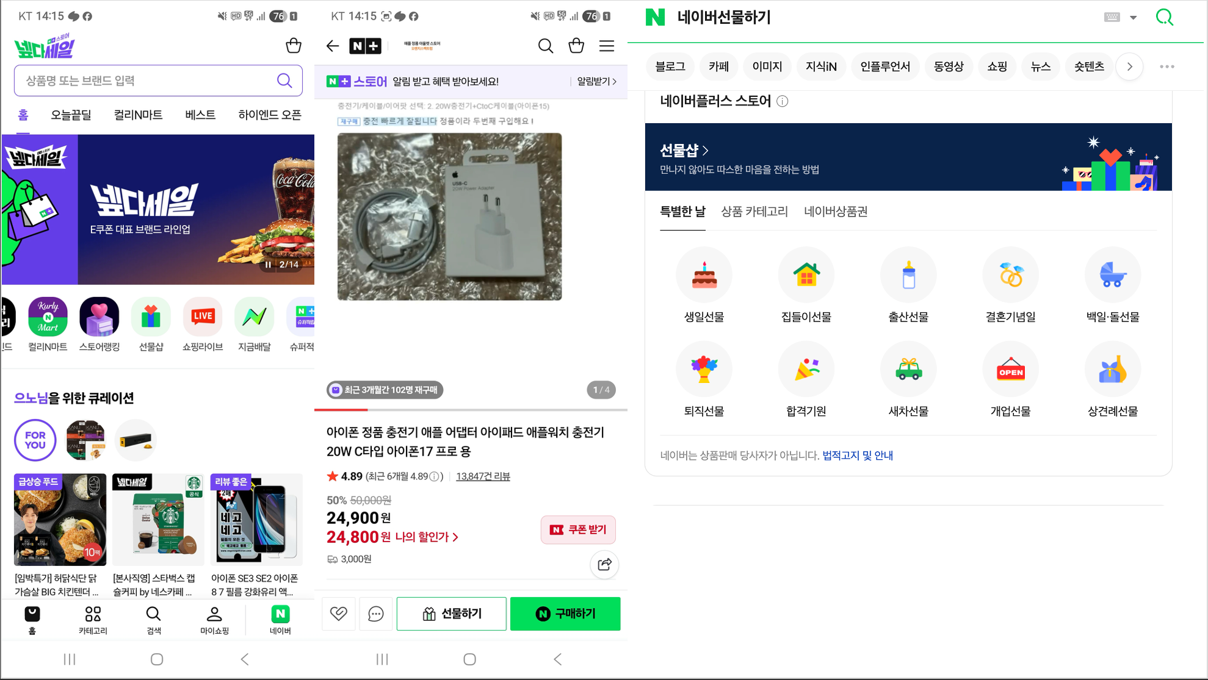
Task: Open the keyboard input dropdown arrow
Action: (1133, 17)
